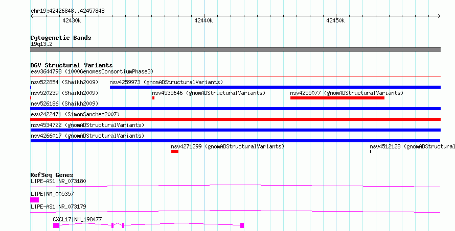Image resolution: width=455 pixels, height=231 pixels.
Task: Select the tiny black nsv4512128 variant mark
Action: [371, 151]
